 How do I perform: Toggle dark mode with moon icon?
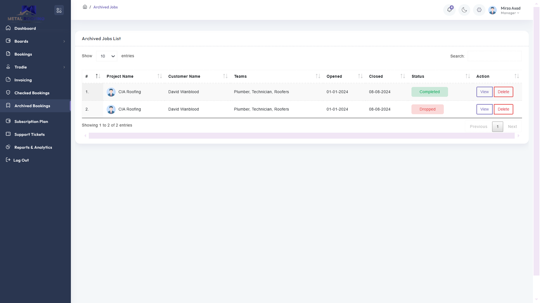click(464, 10)
